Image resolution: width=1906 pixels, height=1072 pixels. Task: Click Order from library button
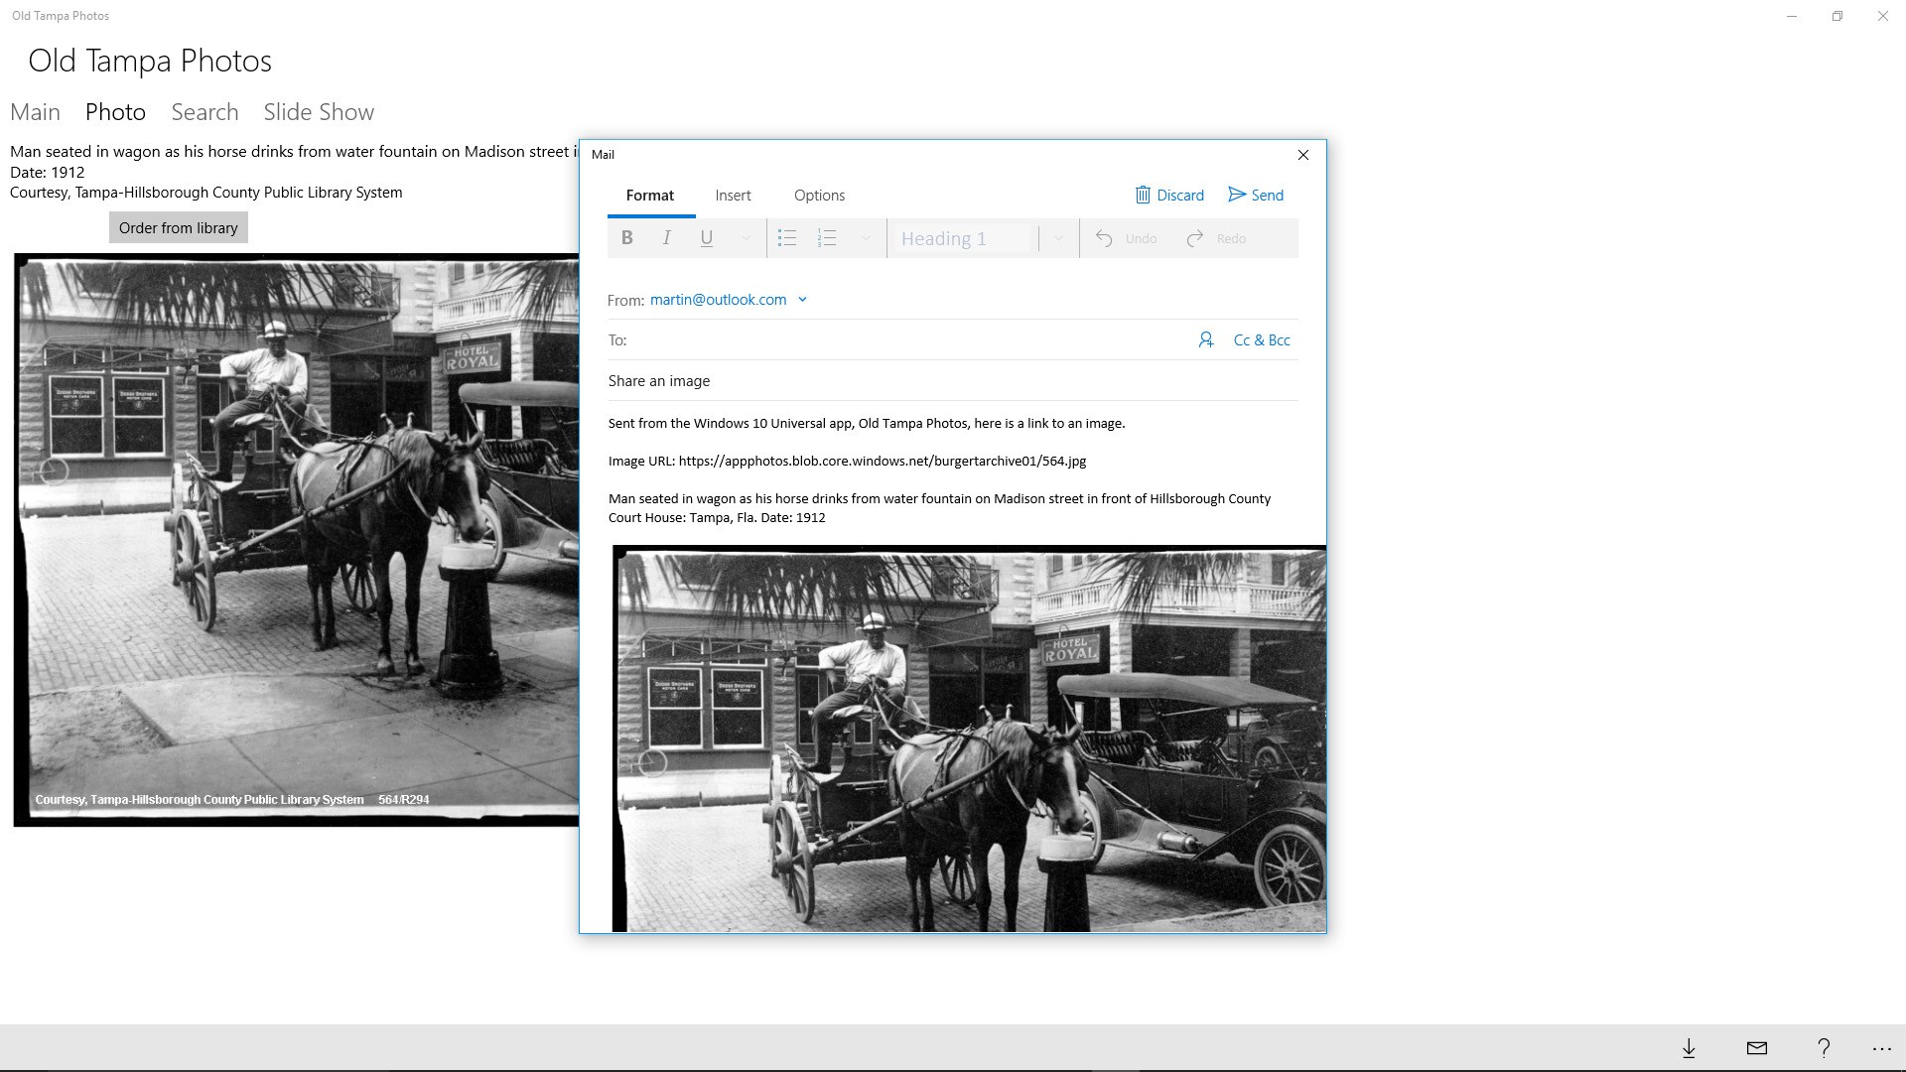pyautogui.click(x=179, y=228)
